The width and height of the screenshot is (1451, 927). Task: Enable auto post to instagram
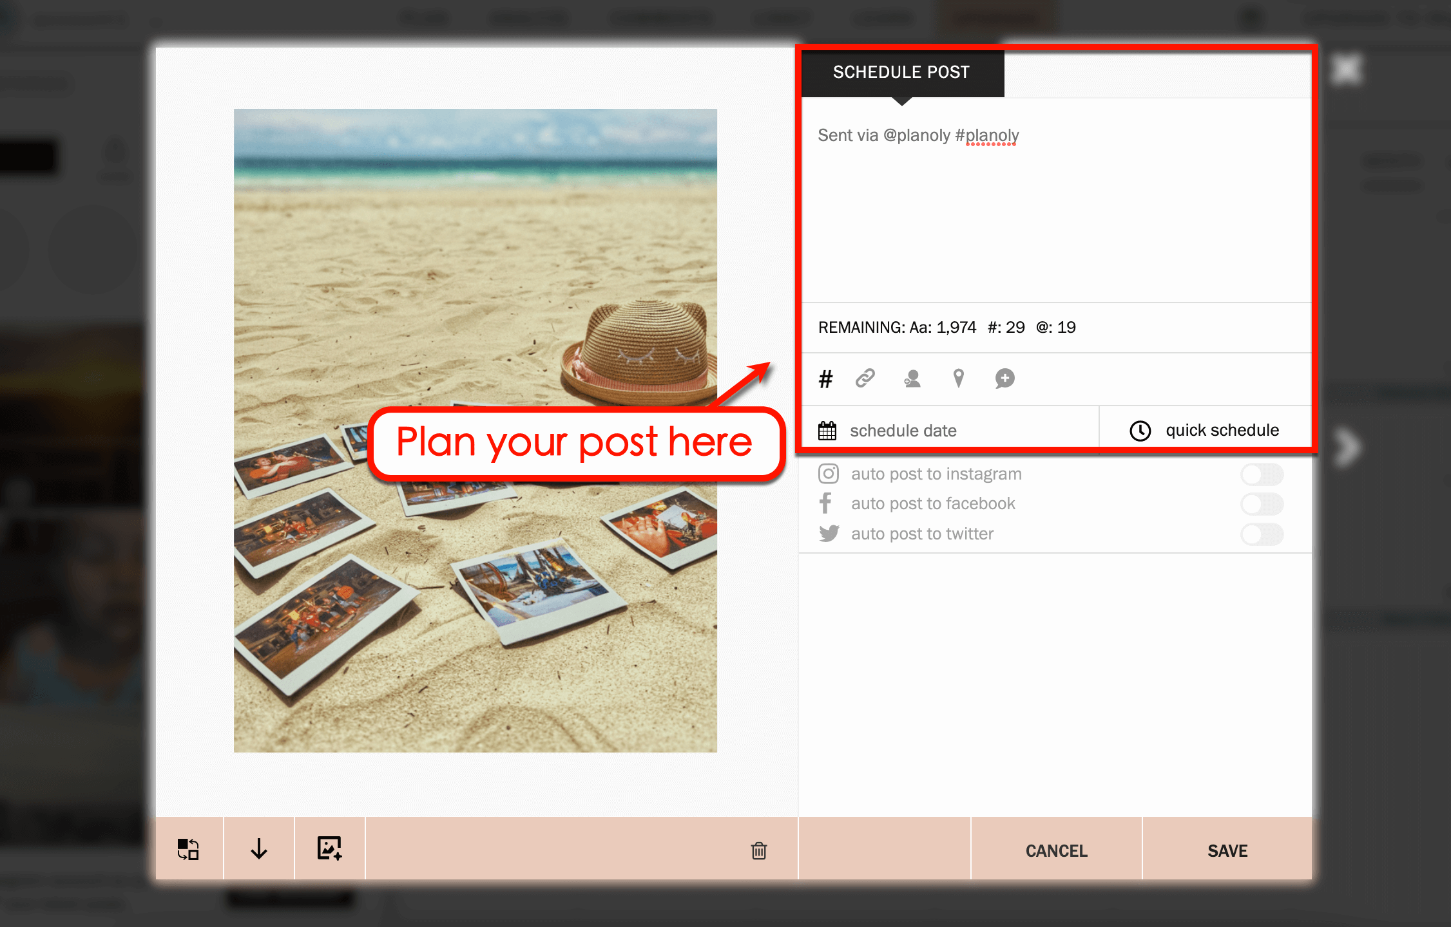1262,474
